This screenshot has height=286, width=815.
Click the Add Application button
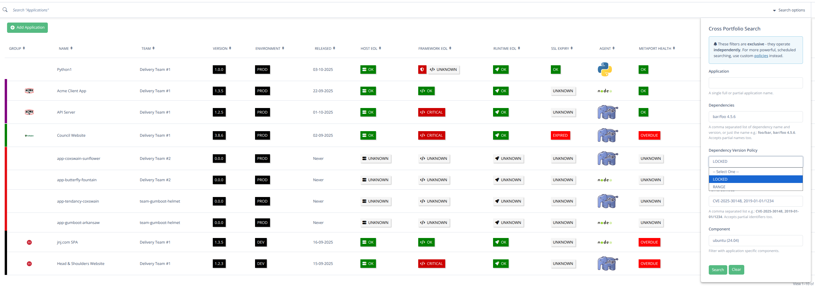(x=27, y=28)
